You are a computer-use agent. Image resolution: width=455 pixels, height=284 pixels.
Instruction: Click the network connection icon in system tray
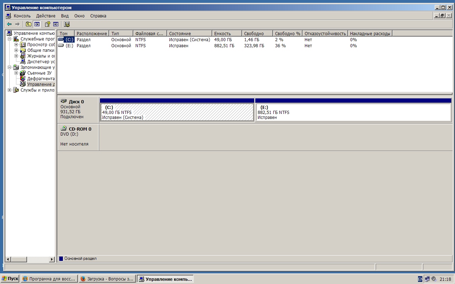pos(427,279)
